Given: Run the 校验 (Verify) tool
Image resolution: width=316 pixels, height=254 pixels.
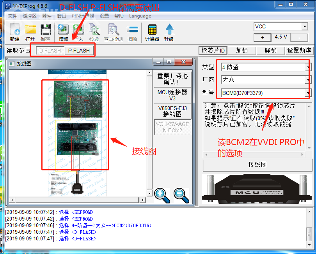Looking at the screenshot, I should (94, 32).
